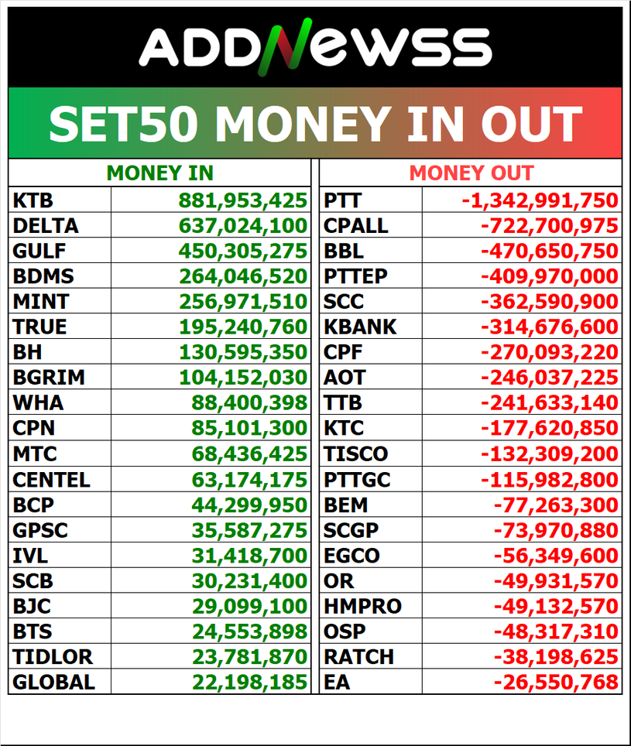Image resolution: width=631 pixels, height=746 pixels.
Task: Click the PTT stock symbol
Action: [342, 200]
